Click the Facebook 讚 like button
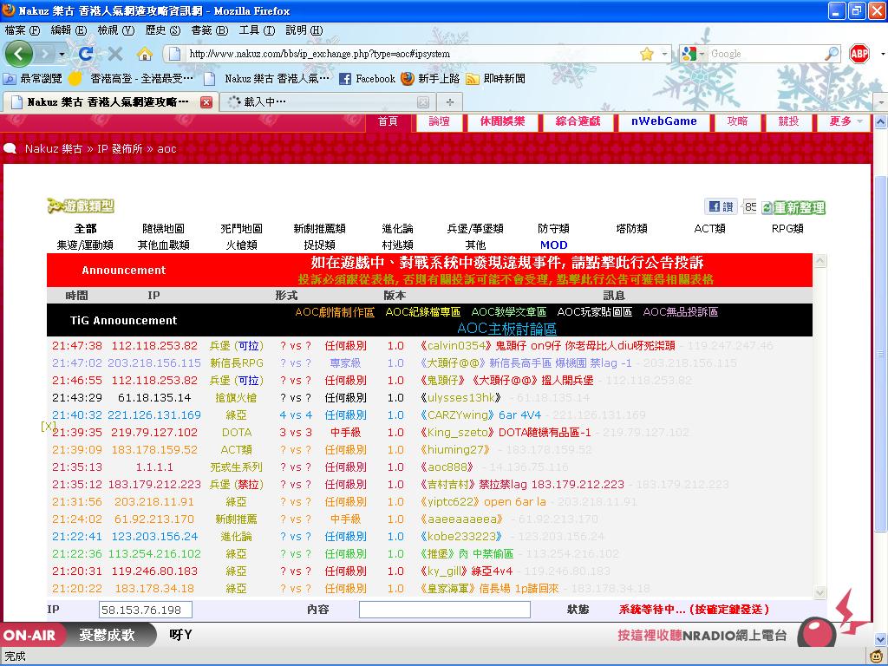This screenshot has height=666, width=888. [x=721, y=206]
